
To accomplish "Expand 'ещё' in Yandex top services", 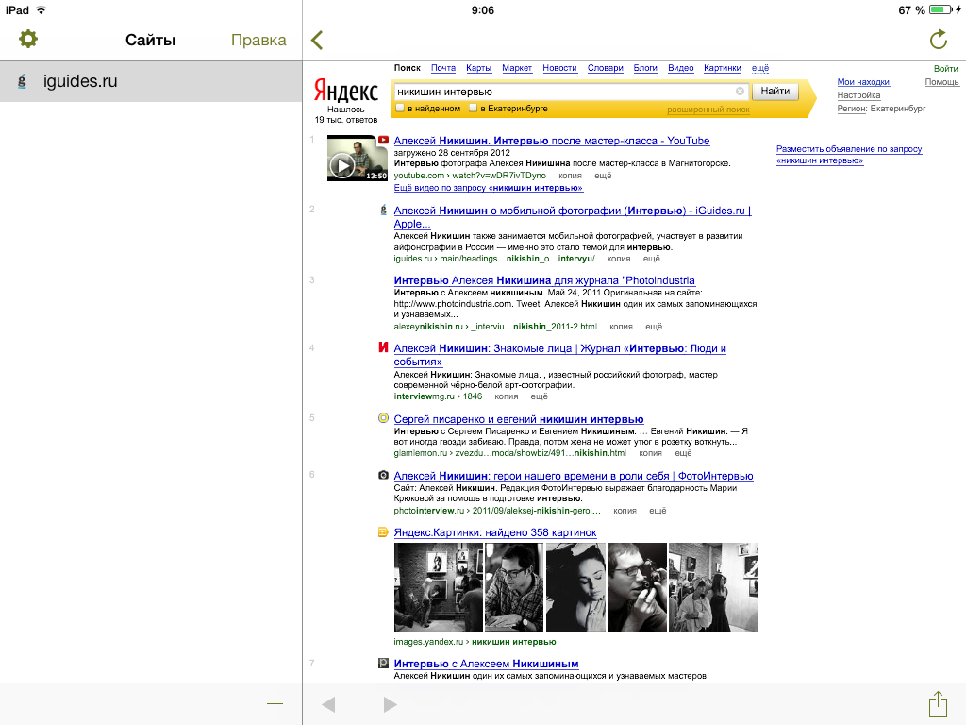I will tap(759, 68).
